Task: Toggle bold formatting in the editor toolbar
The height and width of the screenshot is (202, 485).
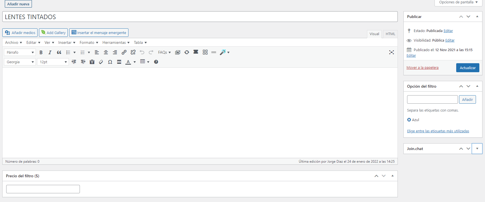Action: pos(41,52)
